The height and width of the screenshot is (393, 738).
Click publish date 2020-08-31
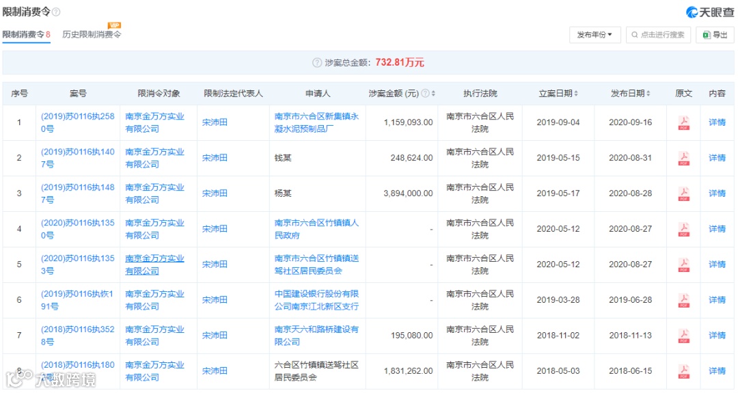[630, 158]
